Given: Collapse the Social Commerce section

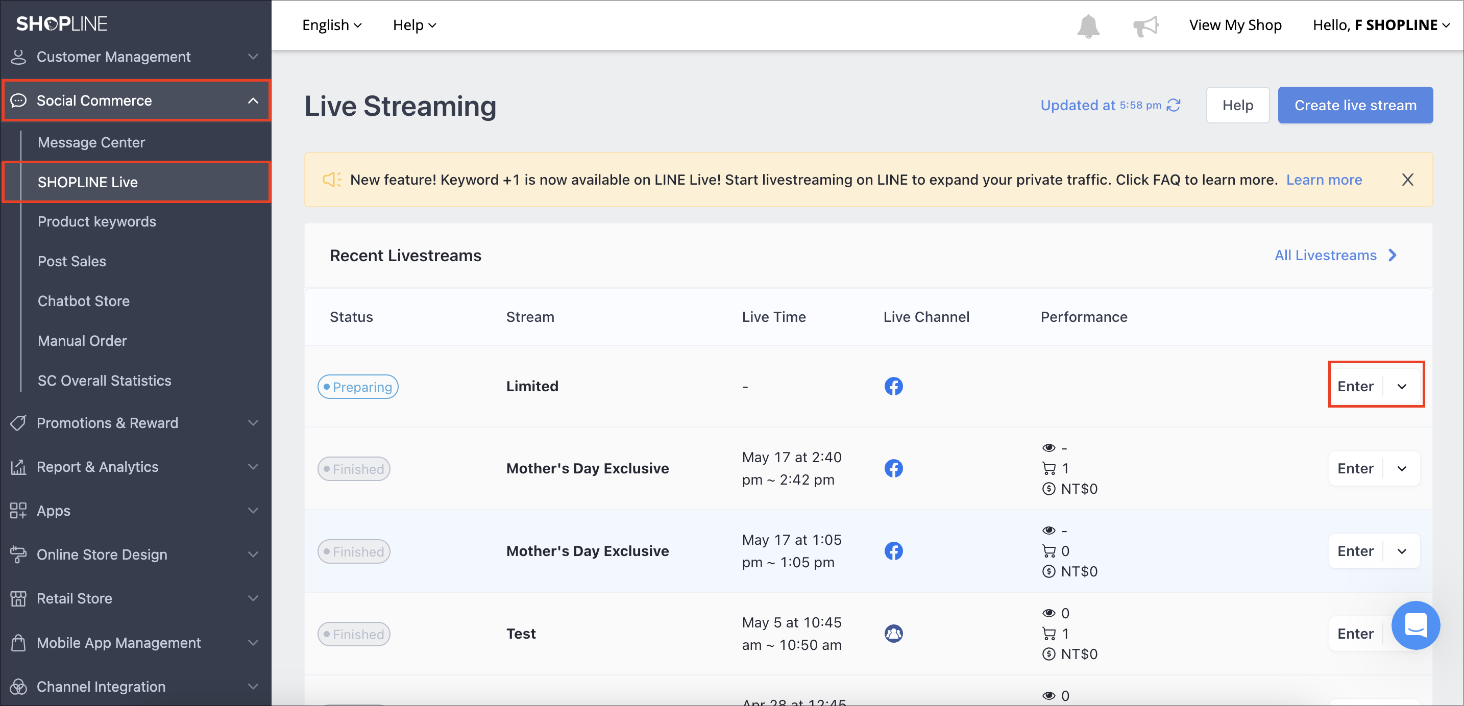Looking at the screenshot, I should 253,100.
